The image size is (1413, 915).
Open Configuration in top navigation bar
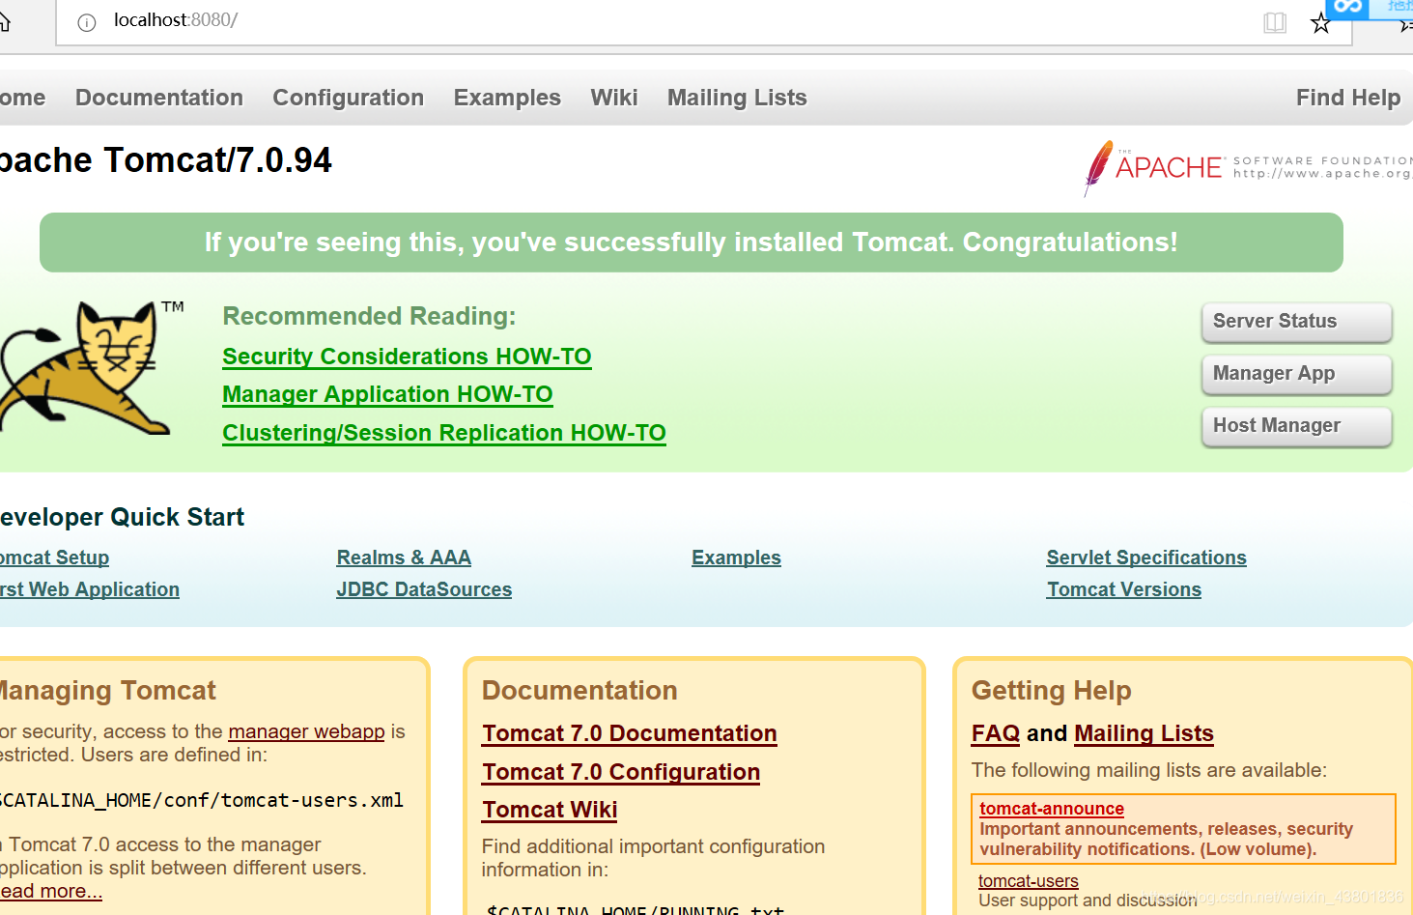point(348,98)
